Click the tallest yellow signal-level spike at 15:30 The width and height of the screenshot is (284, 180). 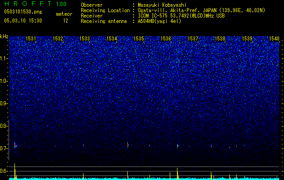pyautogui.click(x=14, y=171)
